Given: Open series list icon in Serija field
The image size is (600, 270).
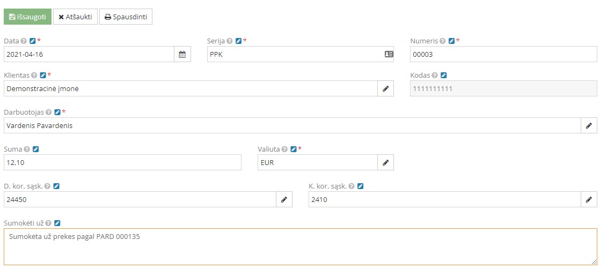Looking at the screenshot, I should pyautogui.click(x=389, y=54).
